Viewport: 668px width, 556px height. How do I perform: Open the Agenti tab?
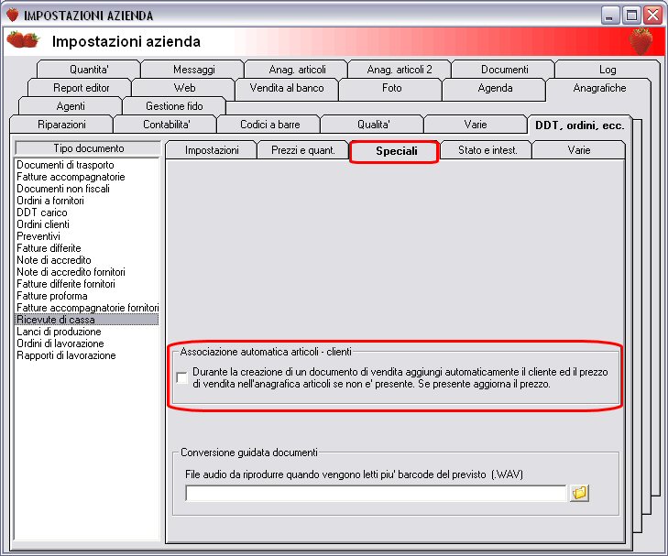click(71, 106)
